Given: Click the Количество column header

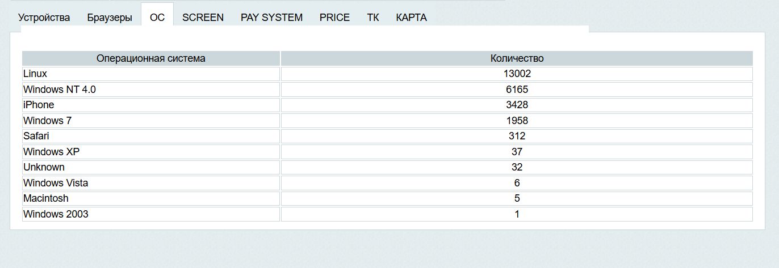Looking at the screenshot, I should tap(517, 58).
